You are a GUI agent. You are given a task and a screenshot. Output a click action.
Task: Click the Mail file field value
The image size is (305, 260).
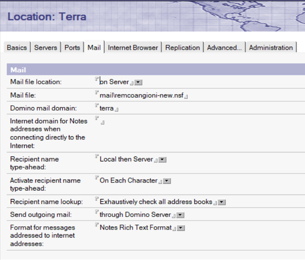coord(142,95)
